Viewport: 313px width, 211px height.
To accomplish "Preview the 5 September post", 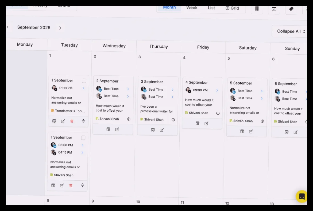I will 242,131.
